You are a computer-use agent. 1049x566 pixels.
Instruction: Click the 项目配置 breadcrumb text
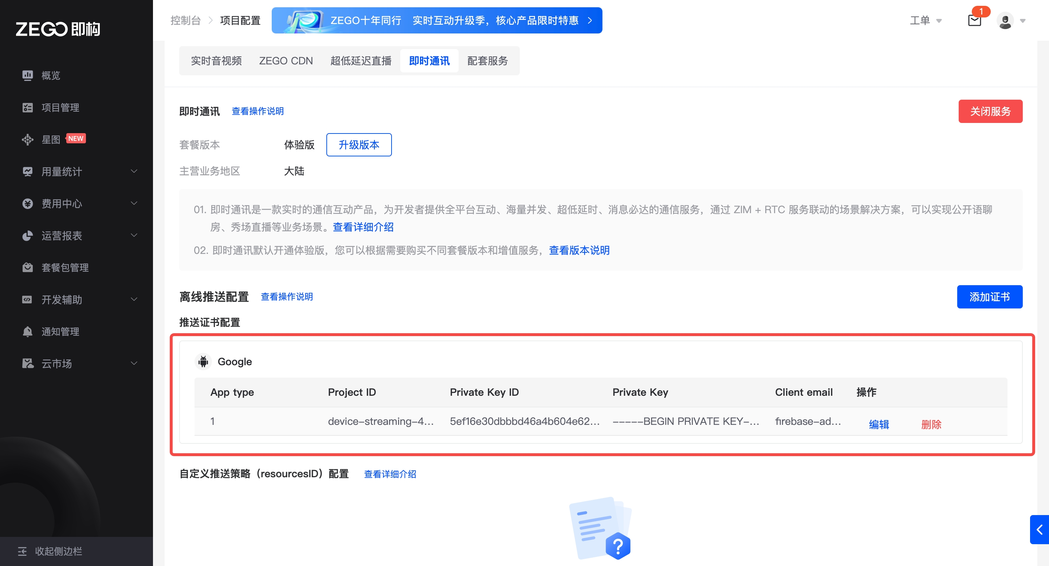point(240,20)
